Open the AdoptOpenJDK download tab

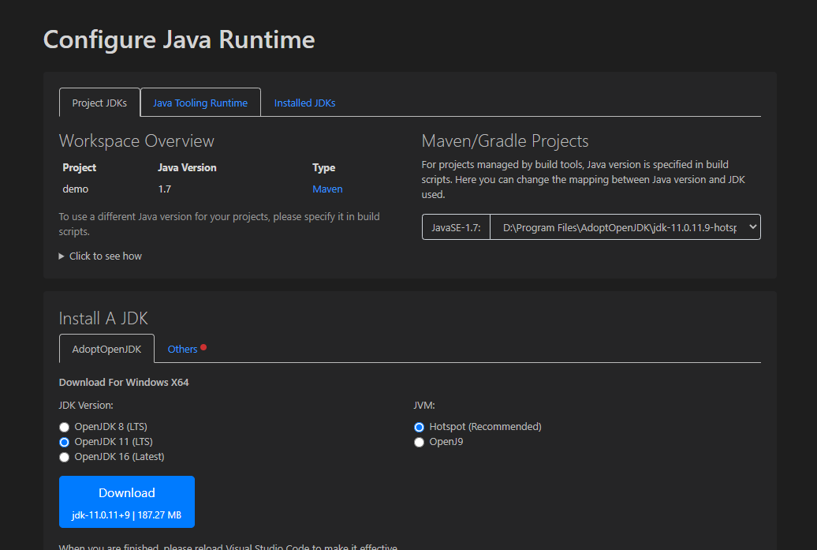(106, 348)
